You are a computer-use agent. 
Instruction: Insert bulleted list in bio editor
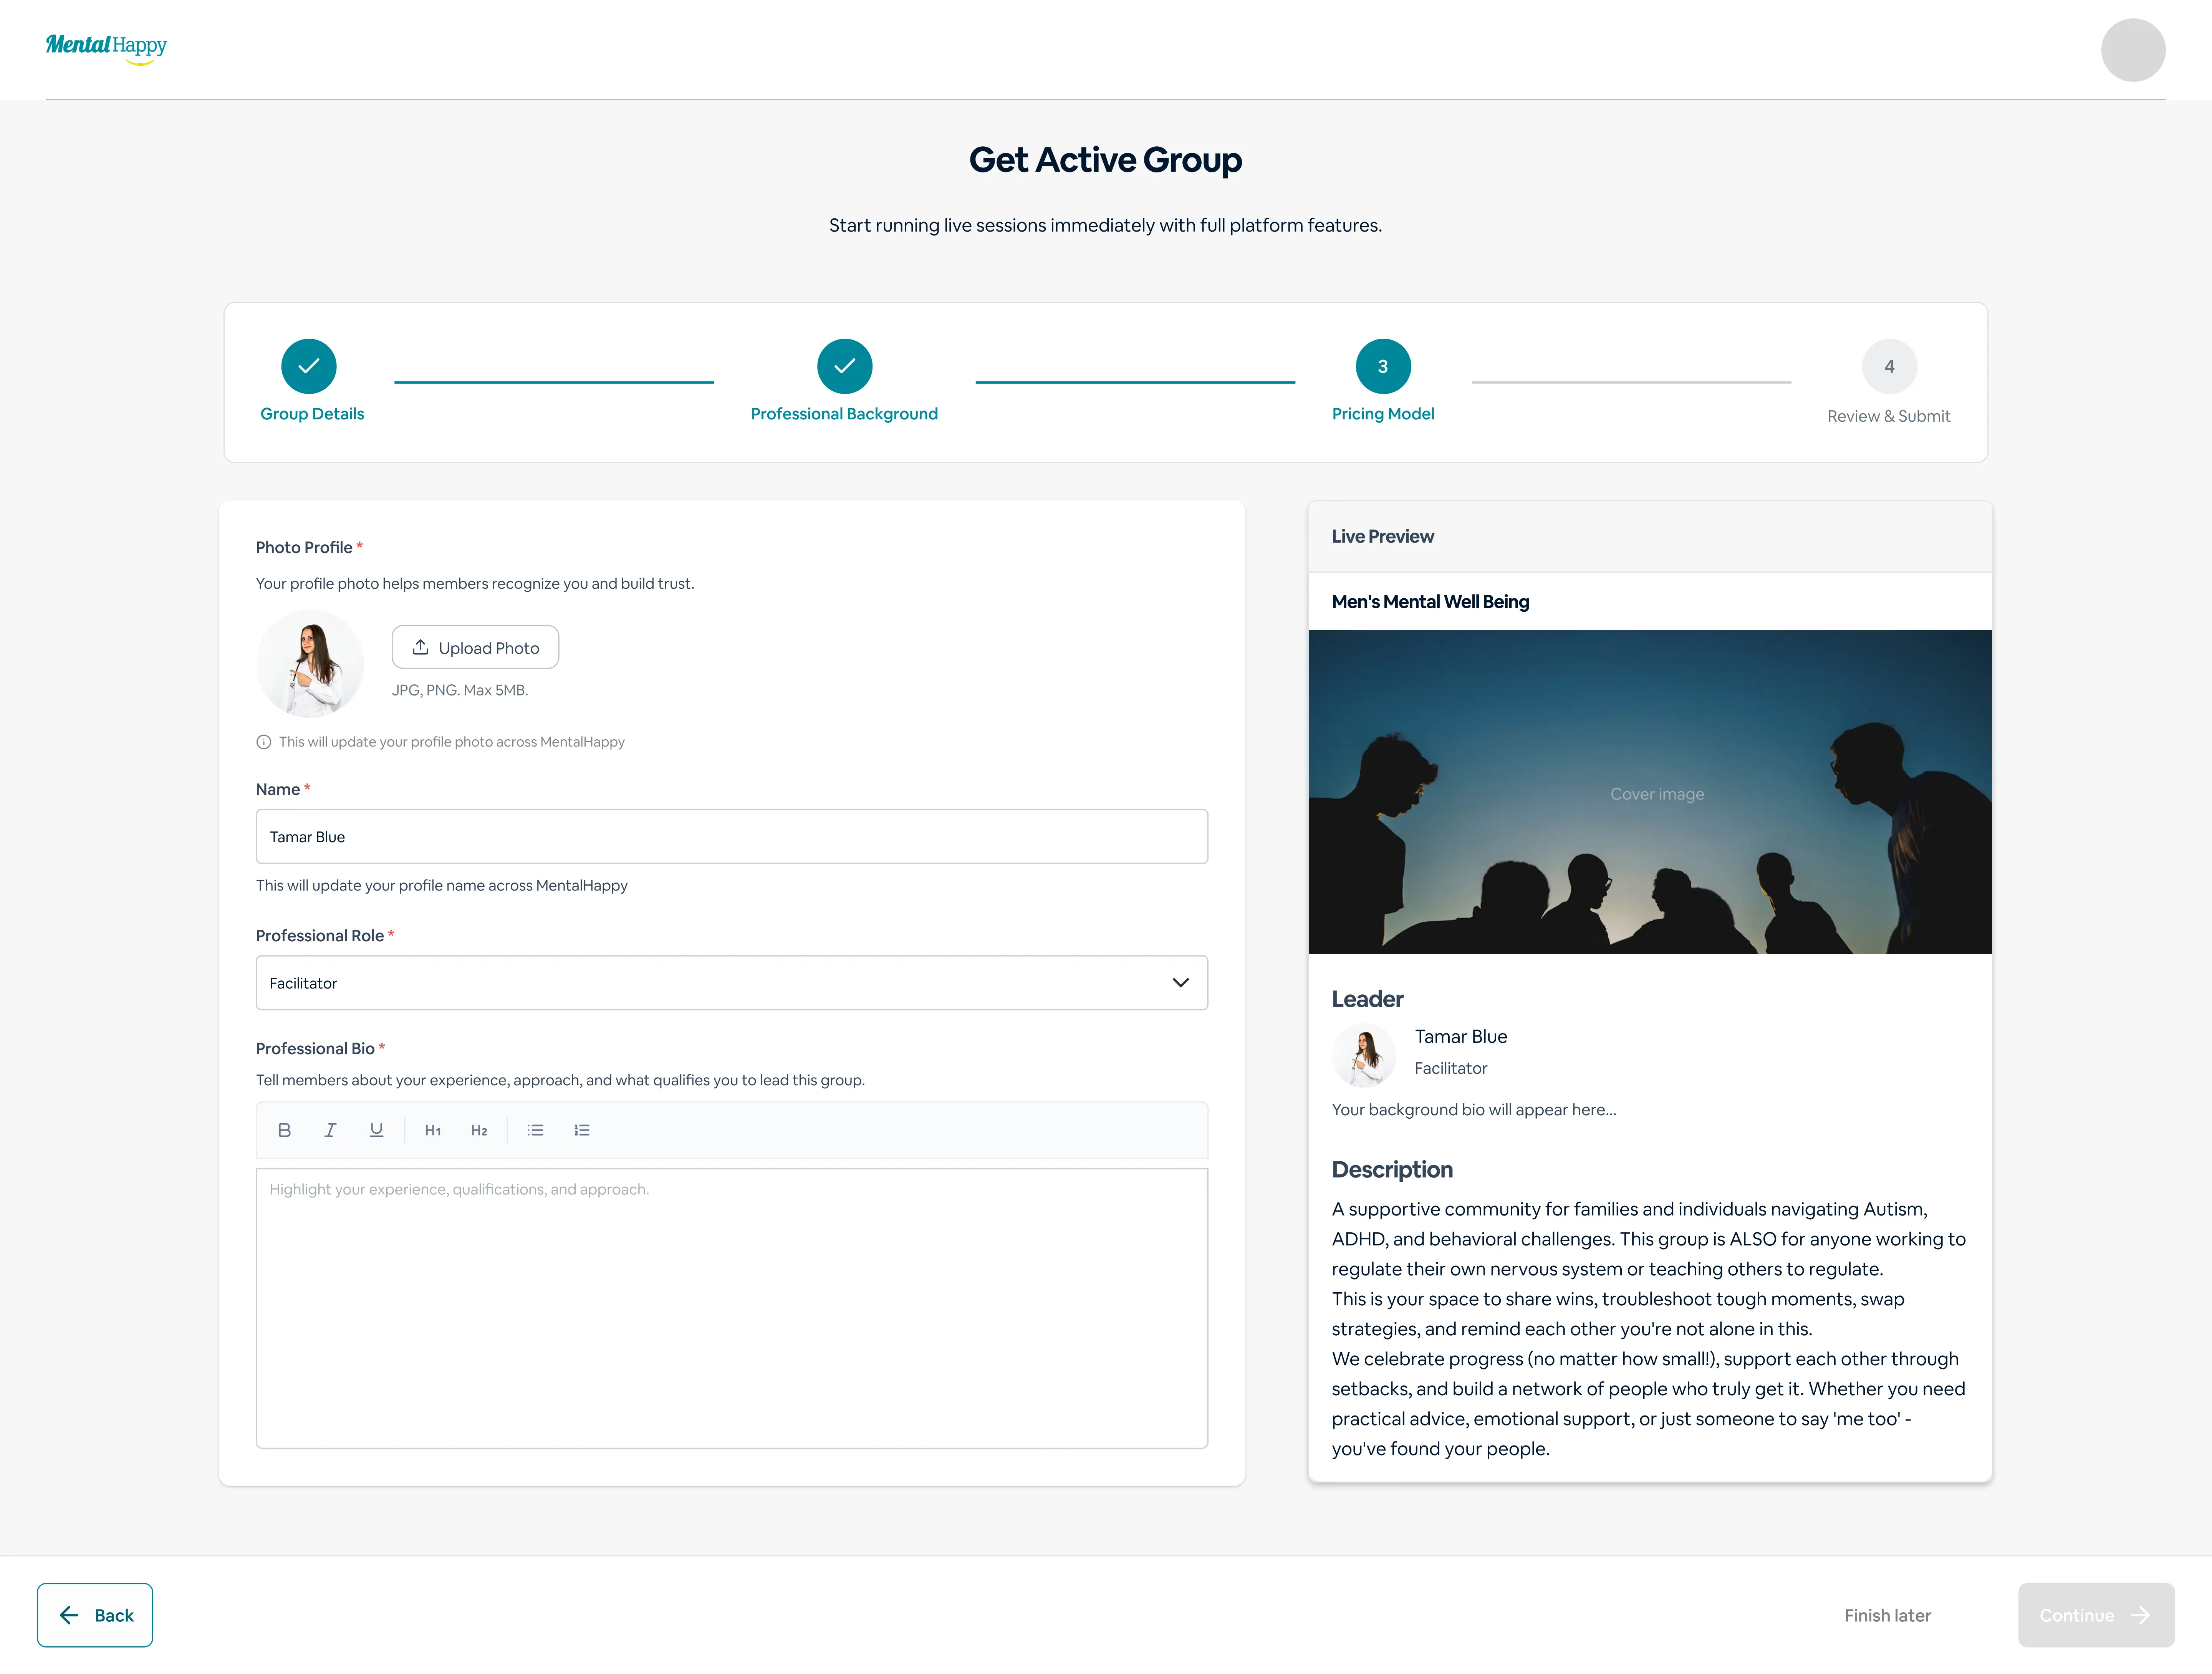pos(536,1130)
